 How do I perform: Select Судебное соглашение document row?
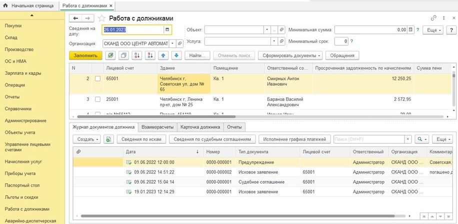(263, 182)
